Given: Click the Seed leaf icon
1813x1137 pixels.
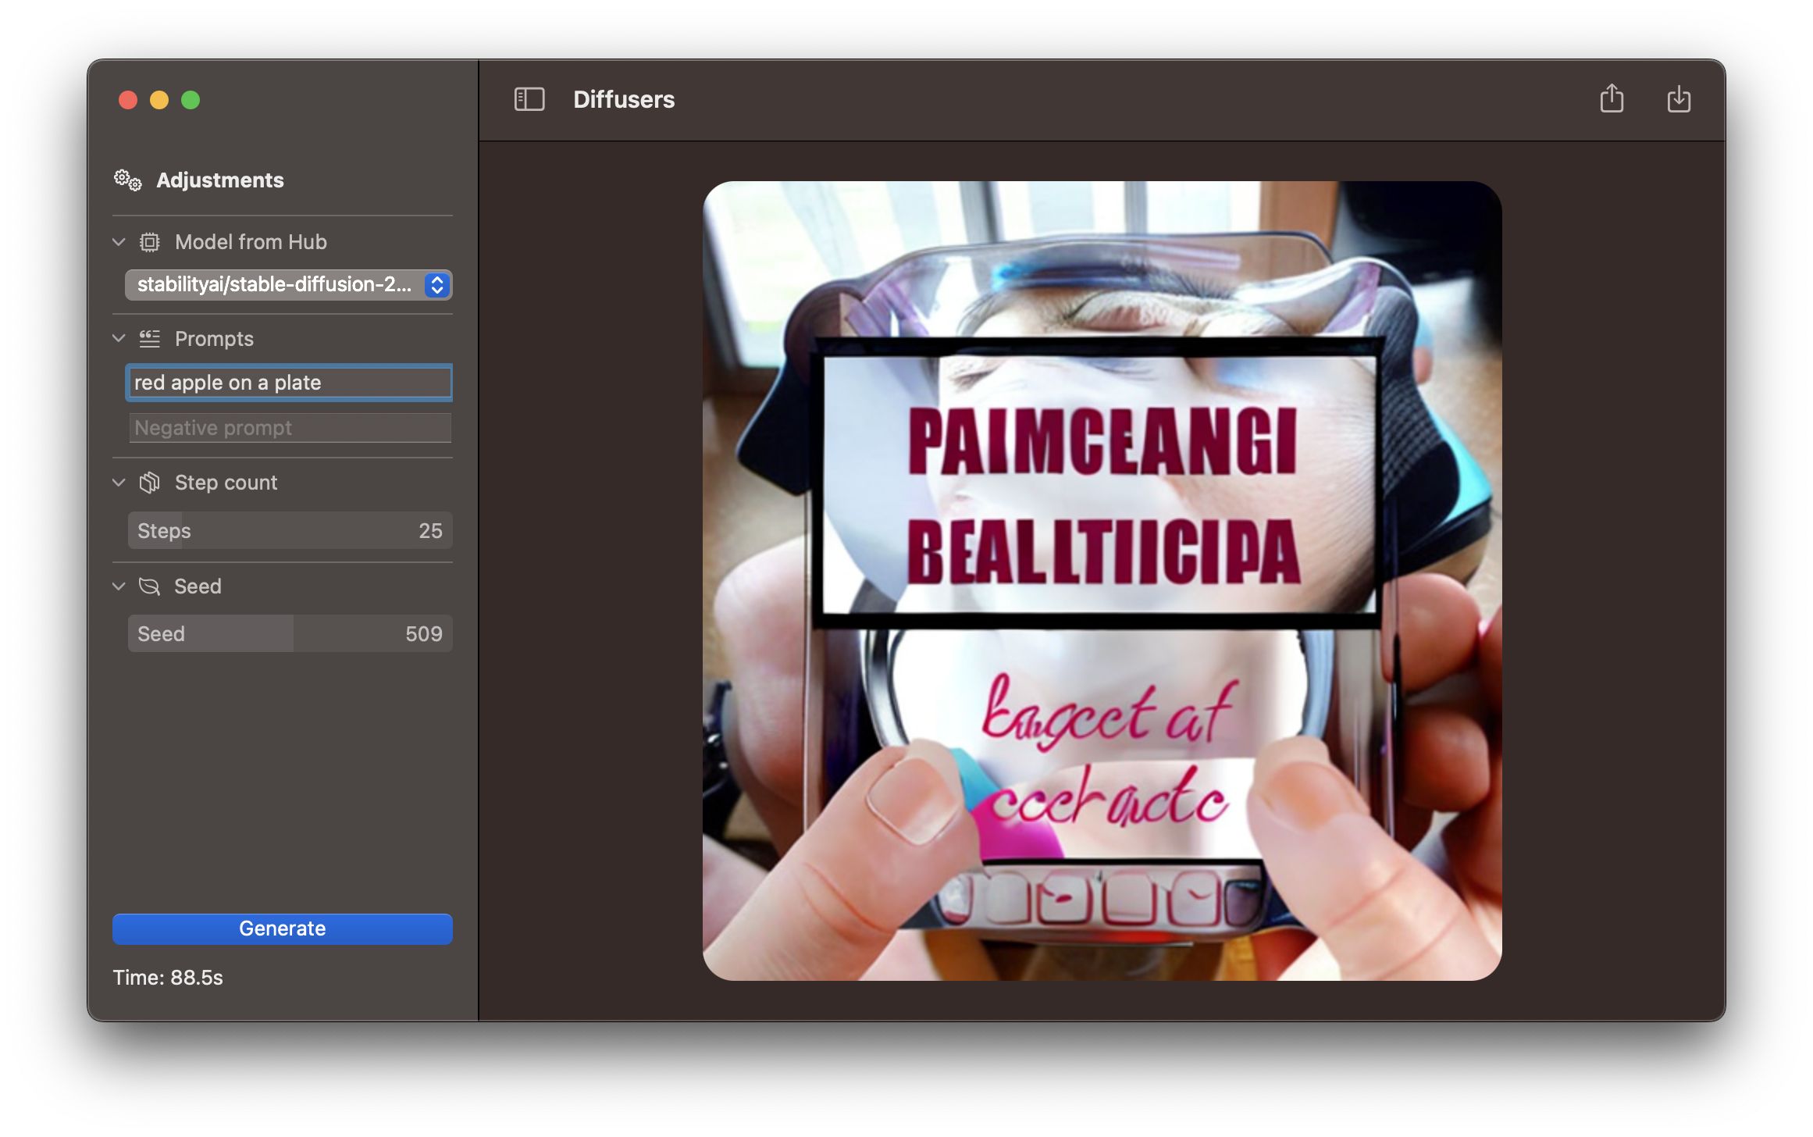Looking at the screenshot, I should (149, 586).
